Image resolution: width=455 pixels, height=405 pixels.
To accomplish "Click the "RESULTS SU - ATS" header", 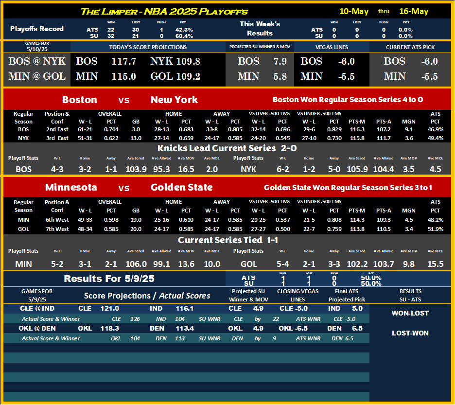I will [410, 295].
